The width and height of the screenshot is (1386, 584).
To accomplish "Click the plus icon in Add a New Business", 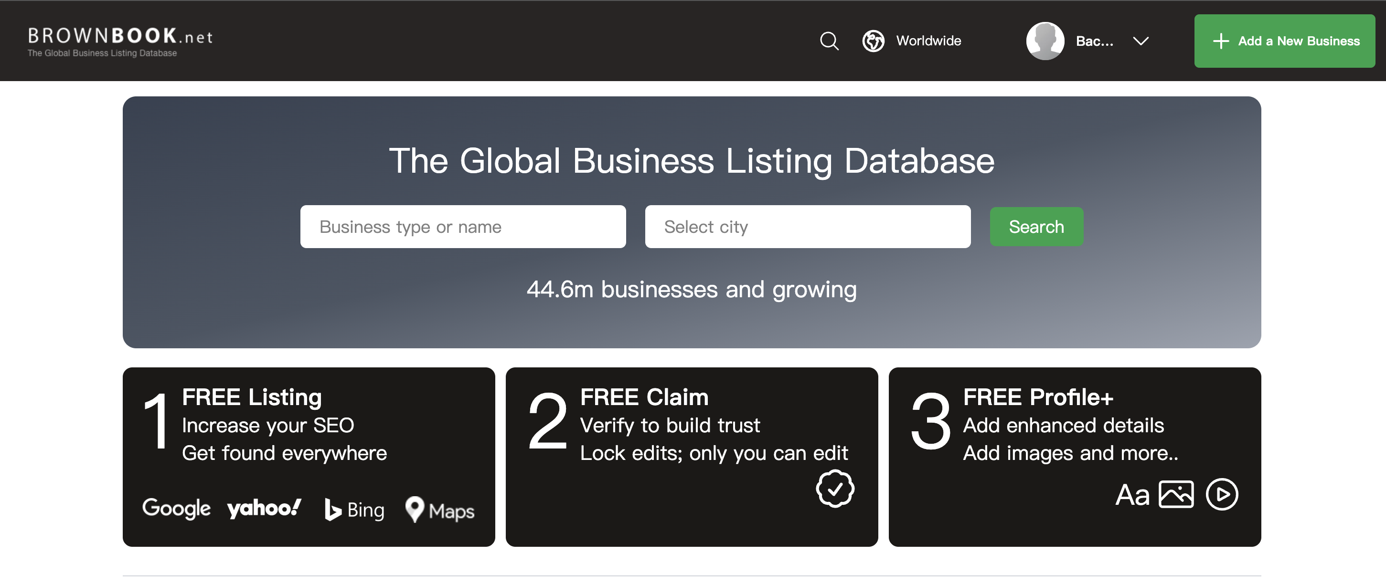I will 1221,42.
